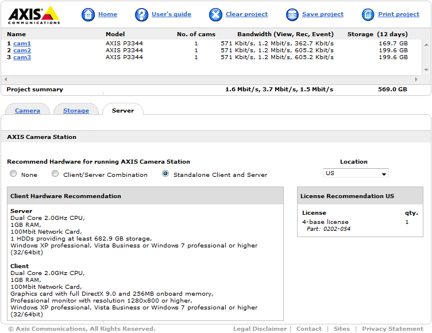Select Client/Server Combination radio button

[55, 174]
